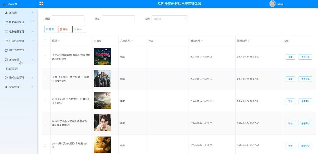318x154 pixels.
Task: Open the 分类 请选择 dropdown
Action: [x=170, y=19]
